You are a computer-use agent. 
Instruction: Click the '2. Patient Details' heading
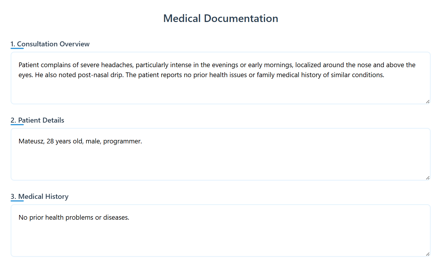38,120
